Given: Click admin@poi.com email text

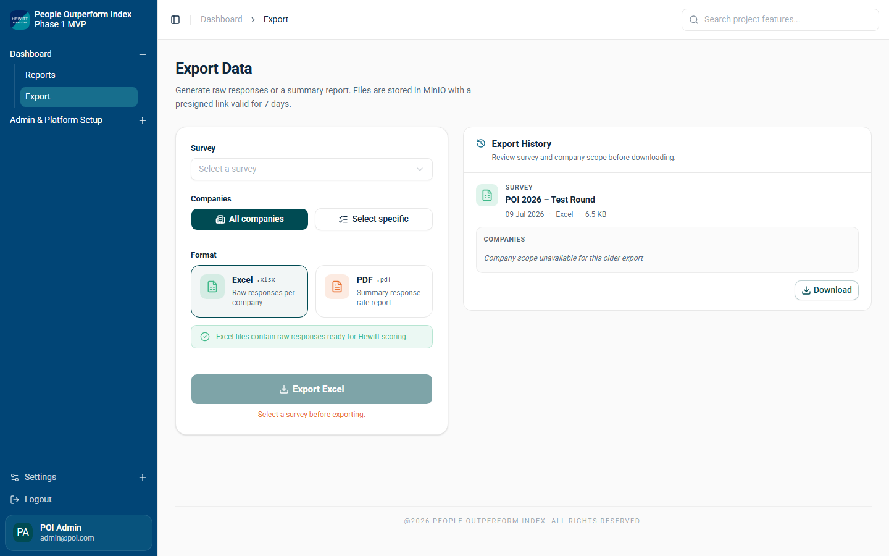Looking at the screenshot, I should coord(67,538).
